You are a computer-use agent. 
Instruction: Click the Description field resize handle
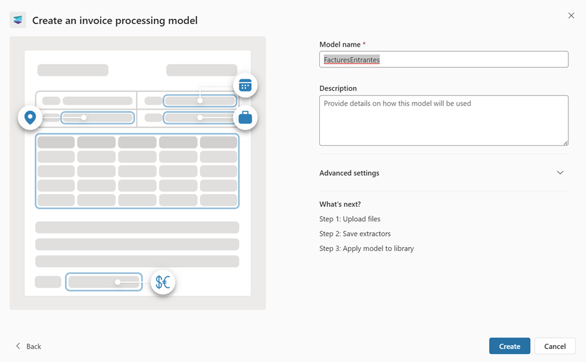pos(565,143)
